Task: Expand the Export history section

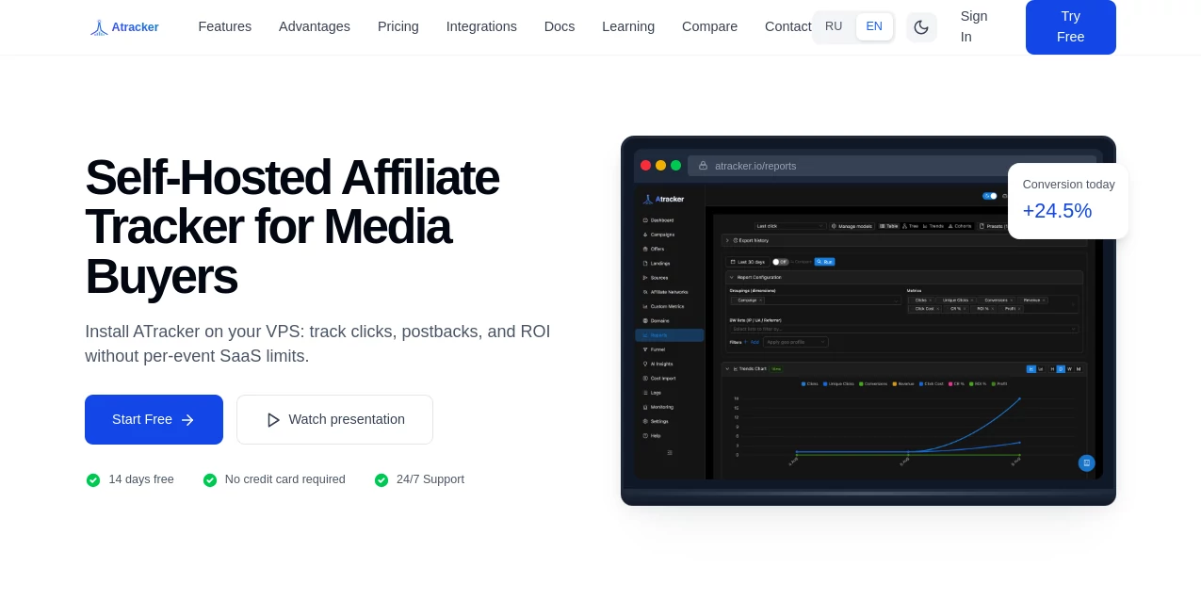Action: coord(904,240)
